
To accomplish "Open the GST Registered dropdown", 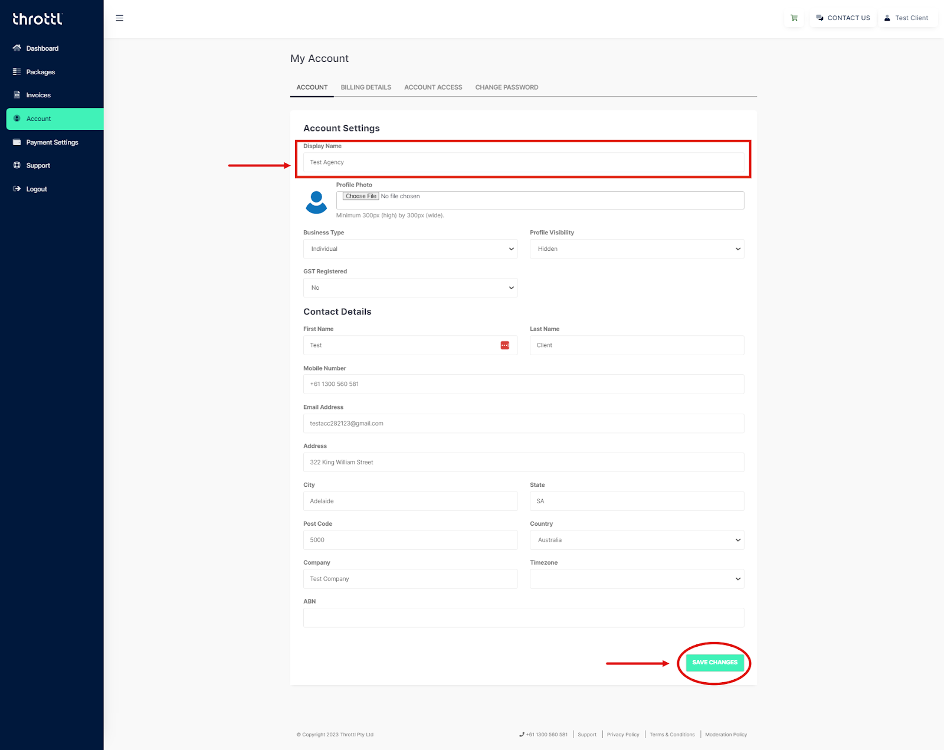I will 409,287.
